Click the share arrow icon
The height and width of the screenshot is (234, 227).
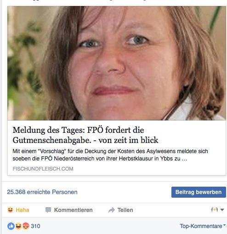click(112, 210)
